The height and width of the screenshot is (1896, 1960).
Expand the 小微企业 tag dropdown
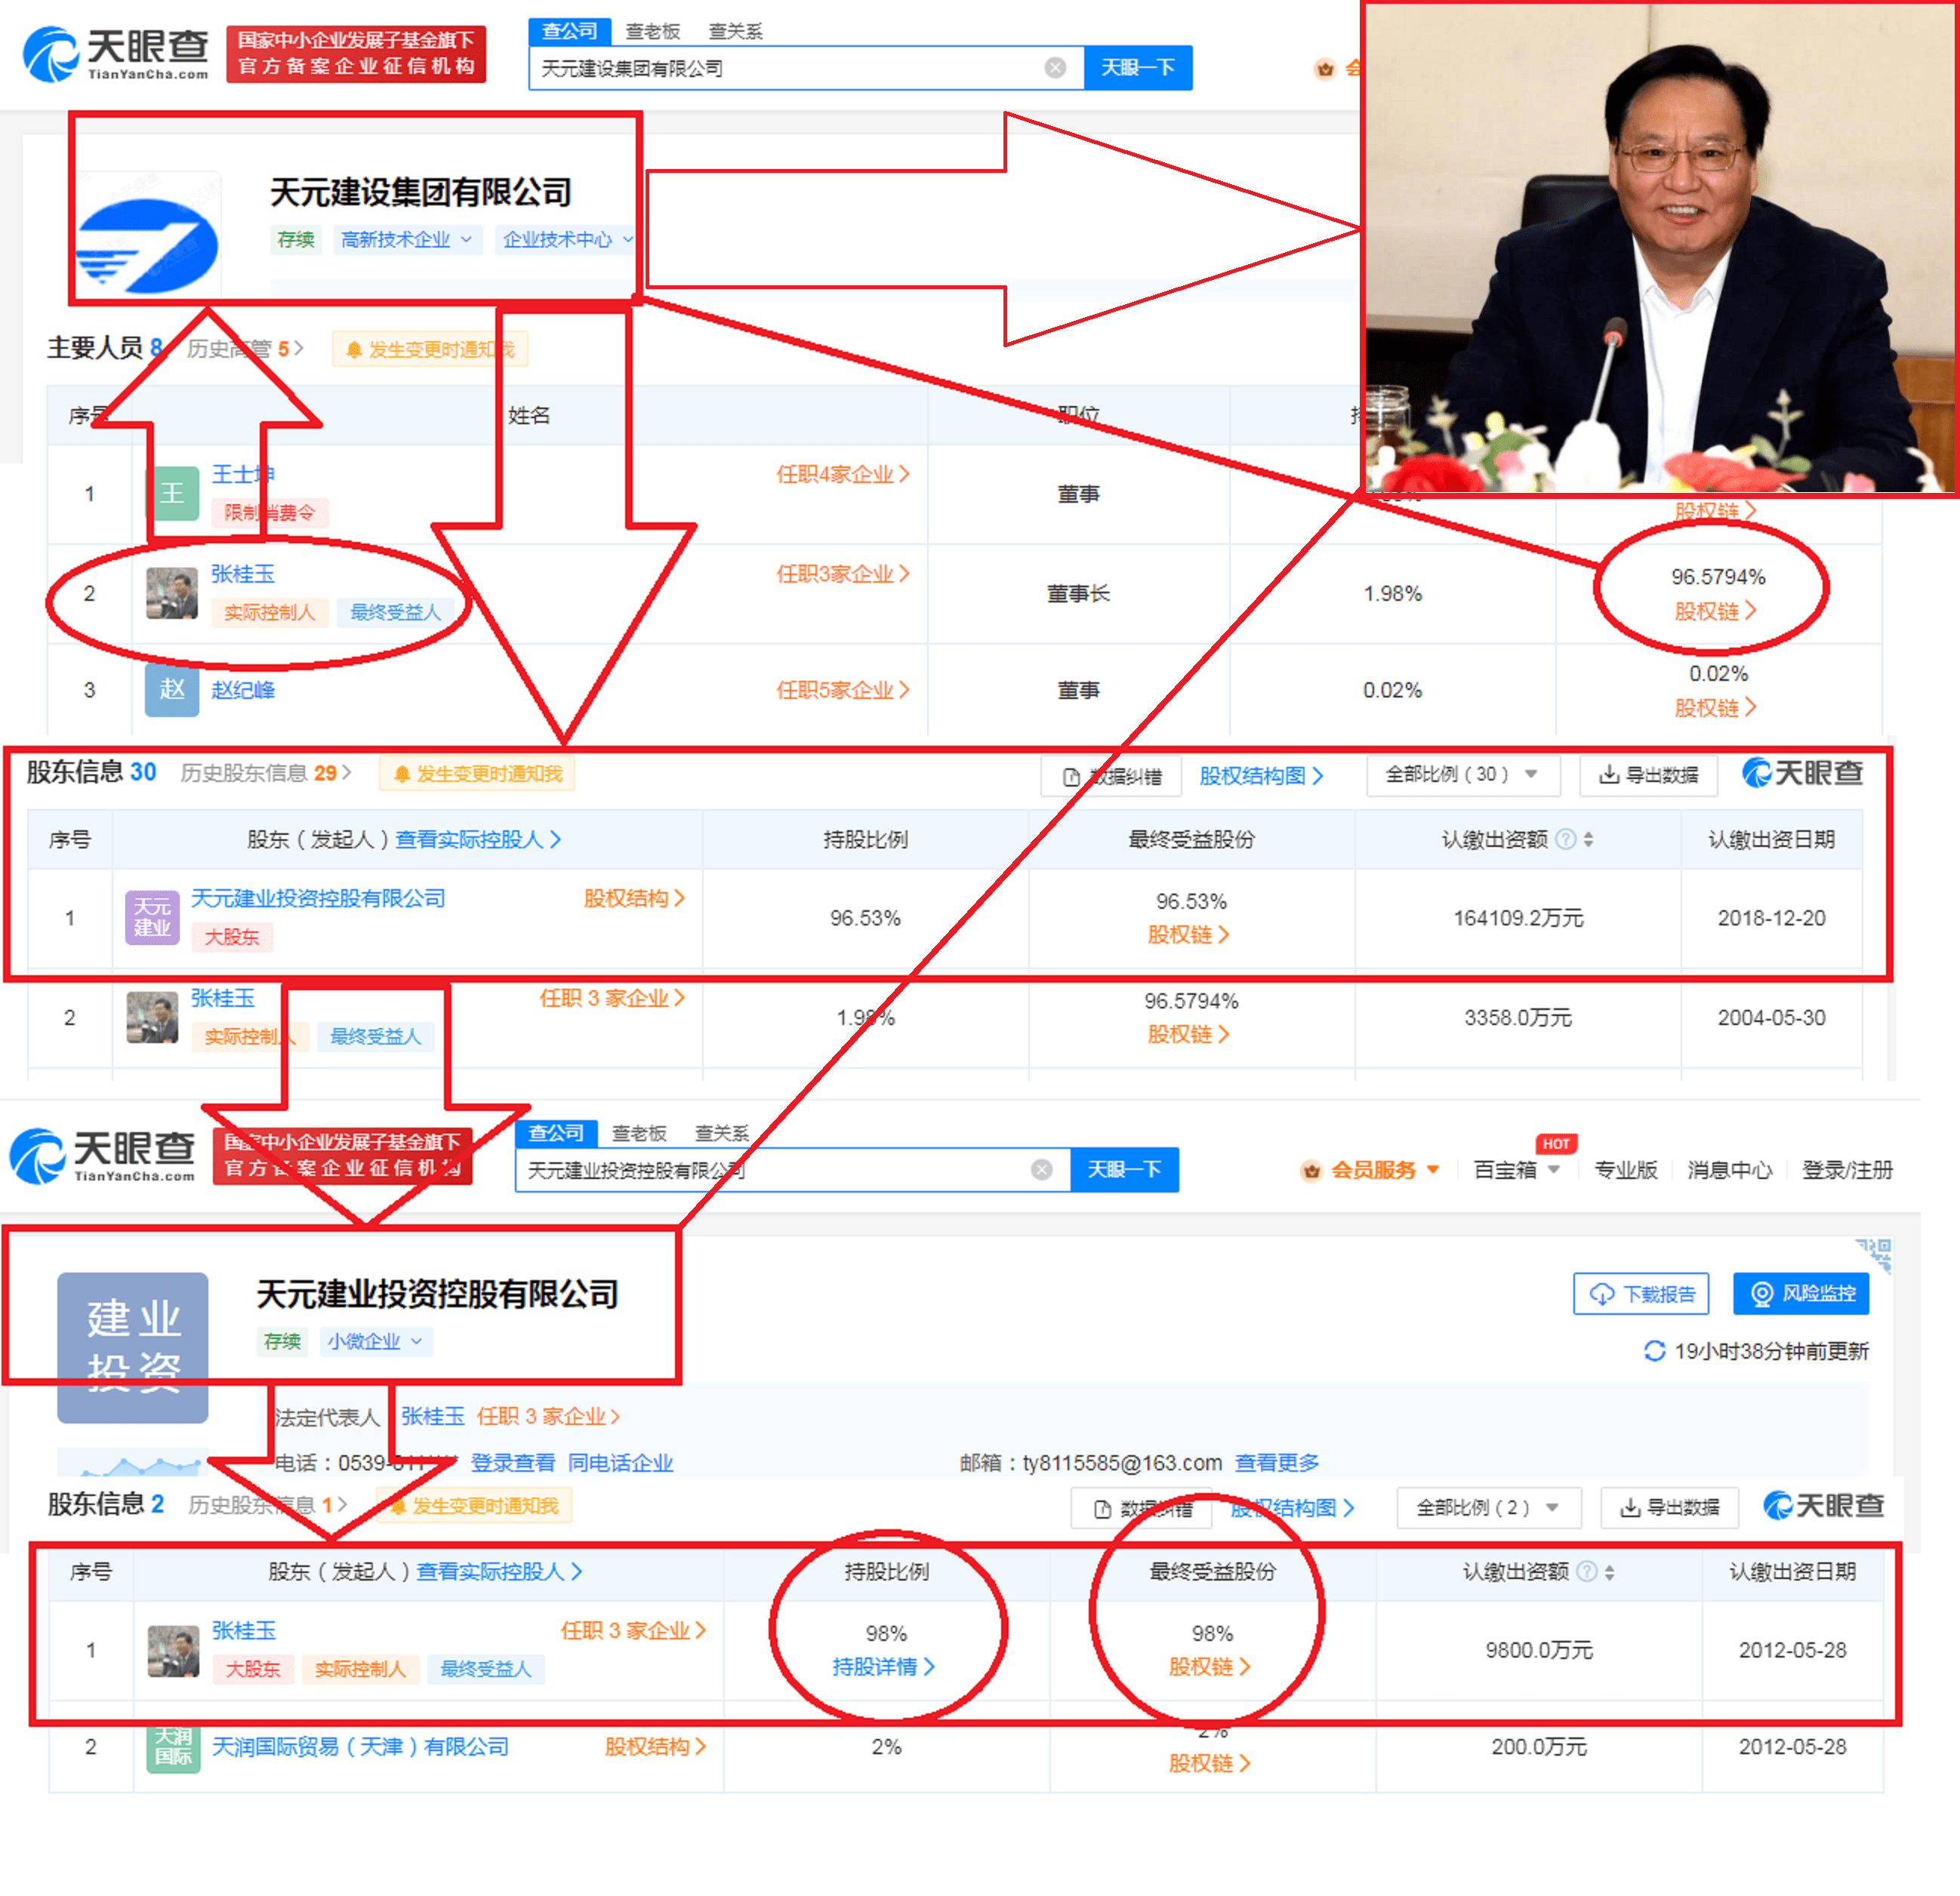(x=376, y=1340)
